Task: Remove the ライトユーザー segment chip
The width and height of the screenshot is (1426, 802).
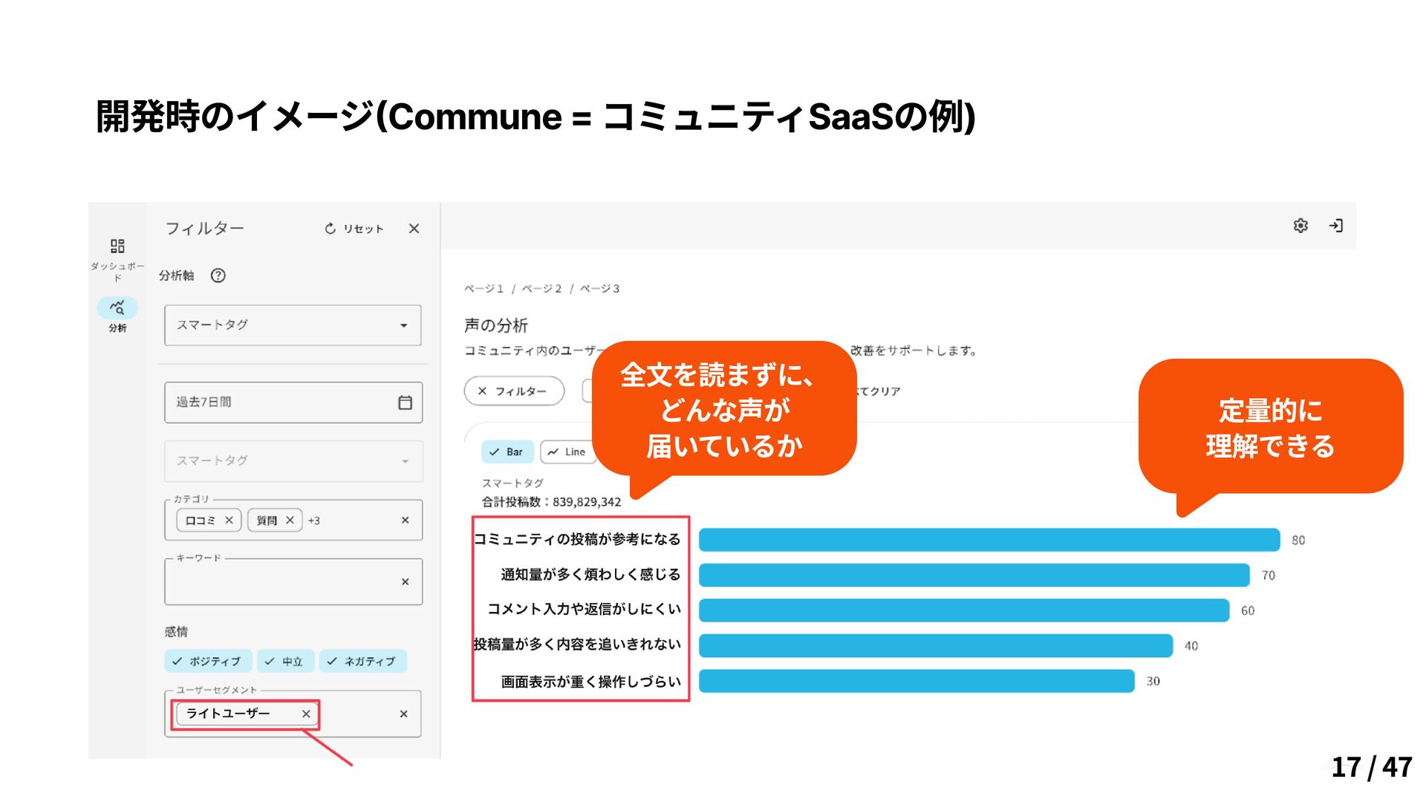Action: [306, 714]
